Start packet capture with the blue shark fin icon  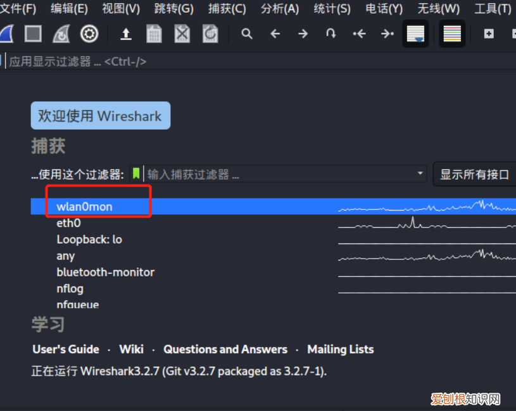pyautogui.click(x=6, y=34)
